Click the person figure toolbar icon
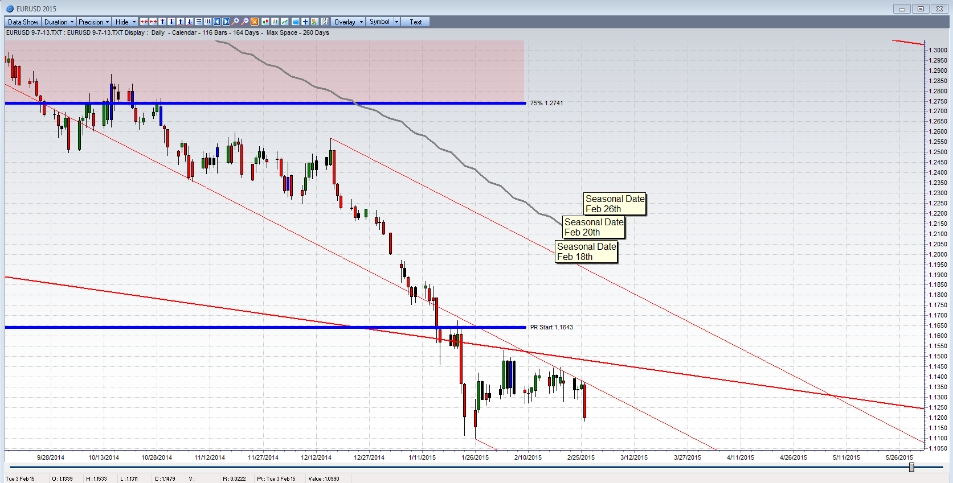This screenshot has height=483, width=953. 314,22
